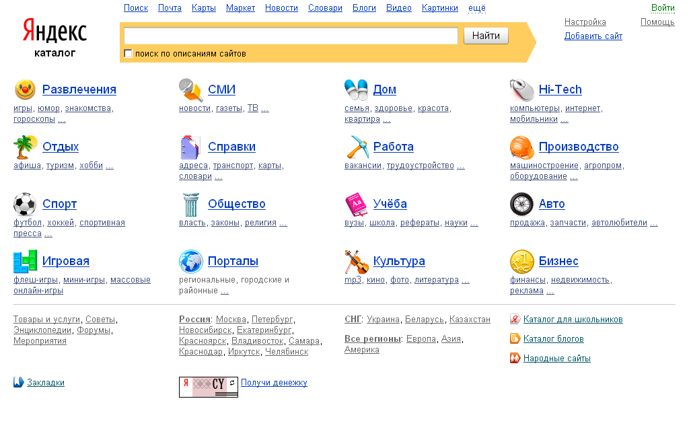Expand more Развлечения subcategories via ellipsis

[61, 119]
